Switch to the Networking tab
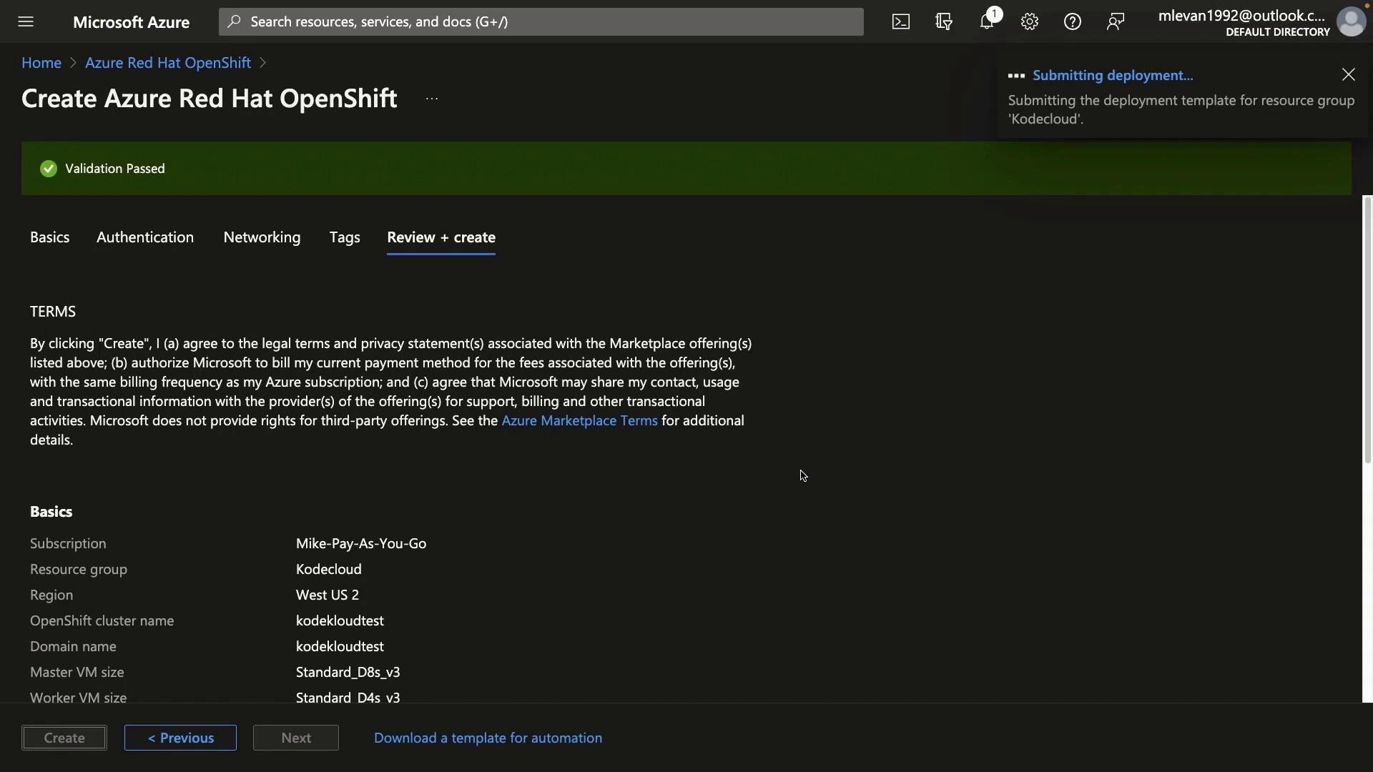Image resolution: width=1373 pixels, height=772 pixels. [262, 237]
